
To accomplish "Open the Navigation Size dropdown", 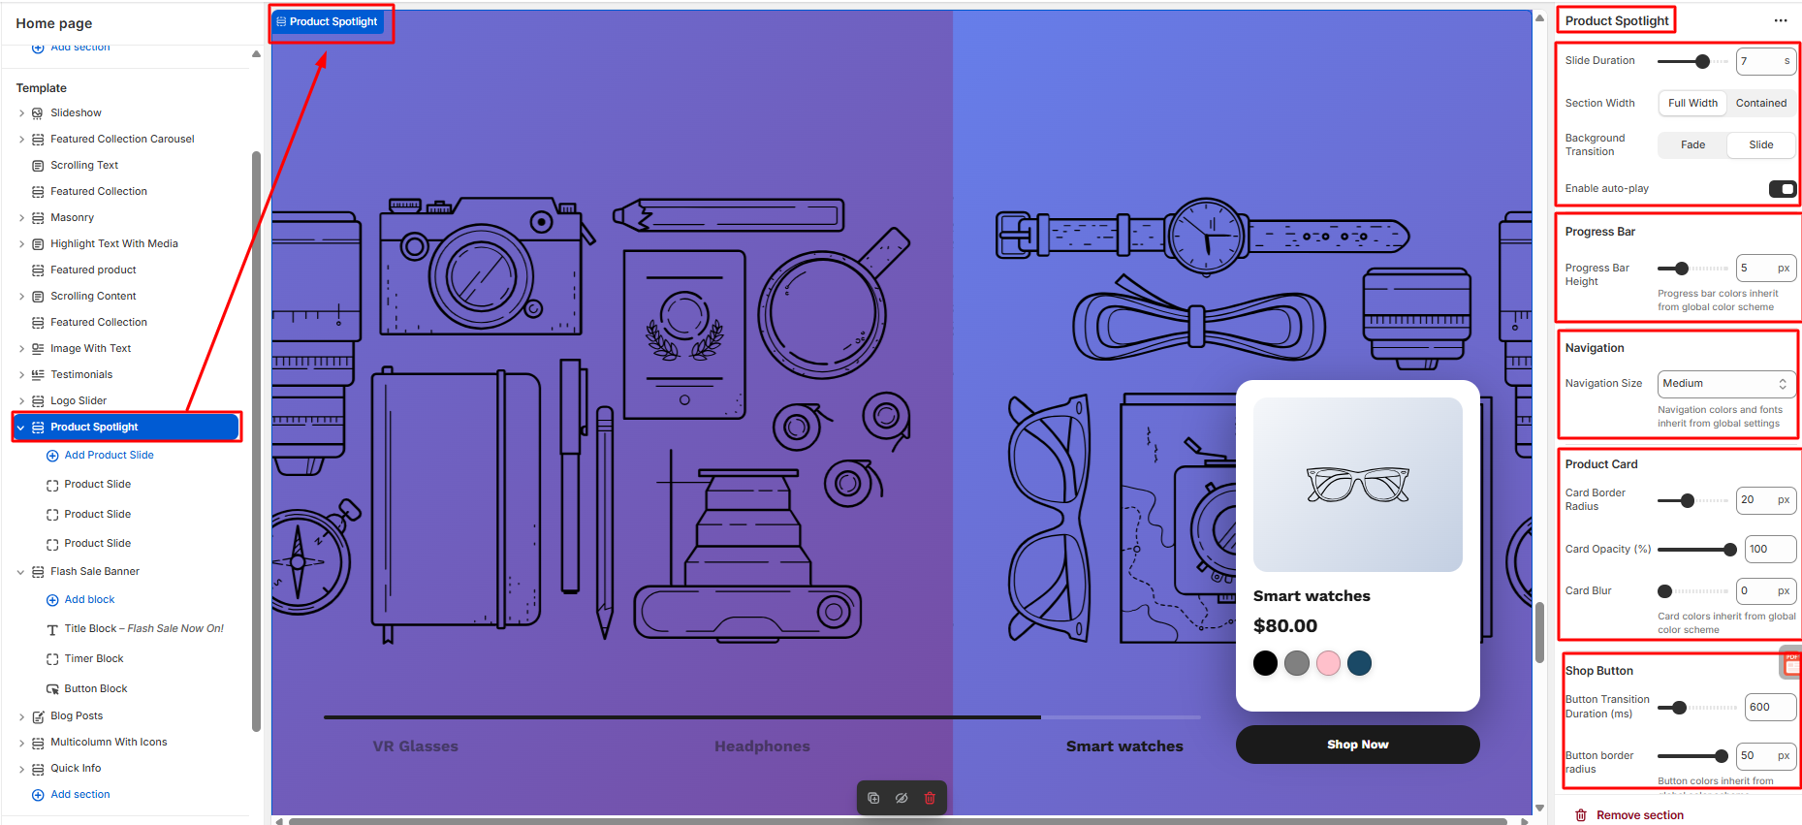I will (x=1725, y=384).
